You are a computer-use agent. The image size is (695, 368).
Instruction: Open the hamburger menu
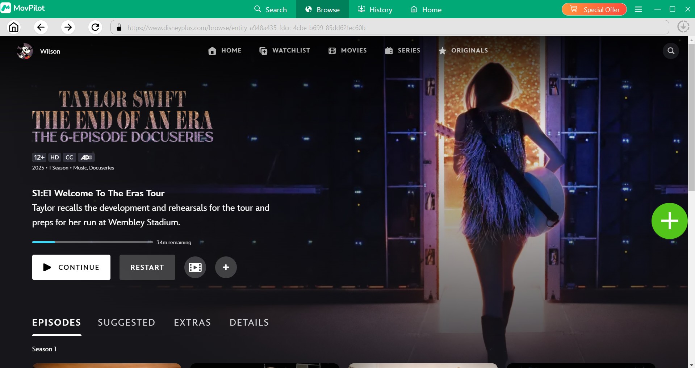tap(638, 9)
